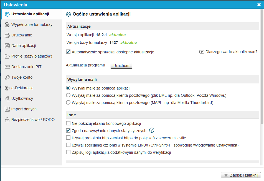This screenshot has width=264, height=181.
Task: Click the floppy disk icon for Dane aplikacji
Action: point(7,46)
